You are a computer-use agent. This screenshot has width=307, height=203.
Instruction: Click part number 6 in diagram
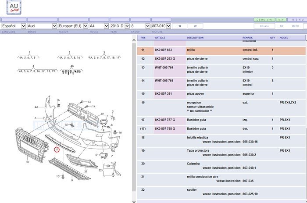pyautogui.click(x=36, y=118)
